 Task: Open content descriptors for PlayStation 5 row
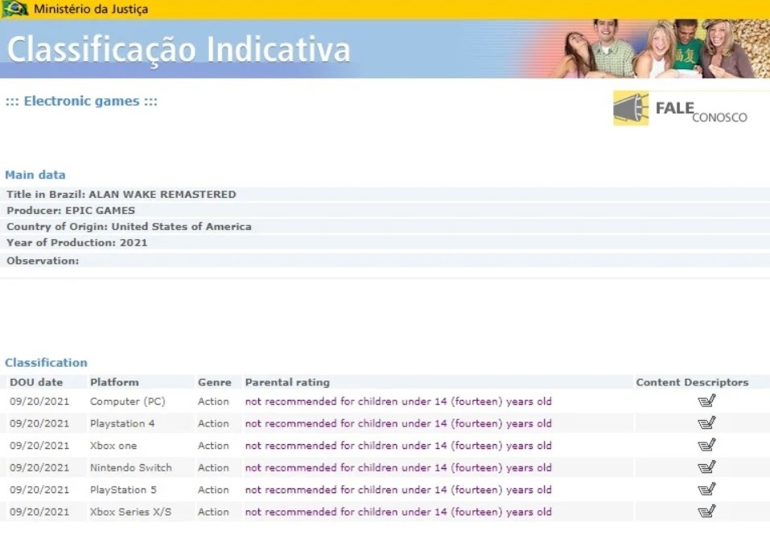[x=706, y=489]
